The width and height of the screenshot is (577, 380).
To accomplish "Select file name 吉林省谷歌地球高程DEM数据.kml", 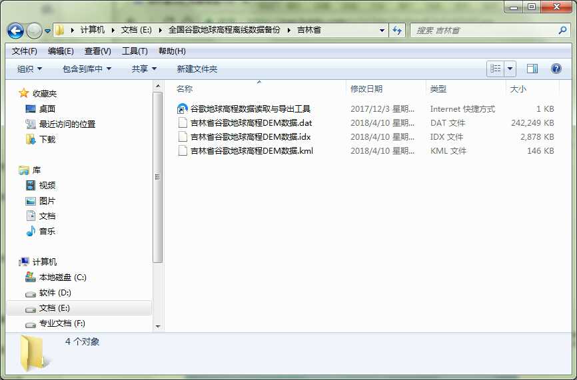I will pyautogui.click(x=252, y=150).
